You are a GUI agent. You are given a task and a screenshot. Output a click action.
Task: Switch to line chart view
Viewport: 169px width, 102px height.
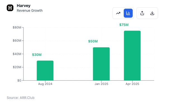[x=118, y=13]
